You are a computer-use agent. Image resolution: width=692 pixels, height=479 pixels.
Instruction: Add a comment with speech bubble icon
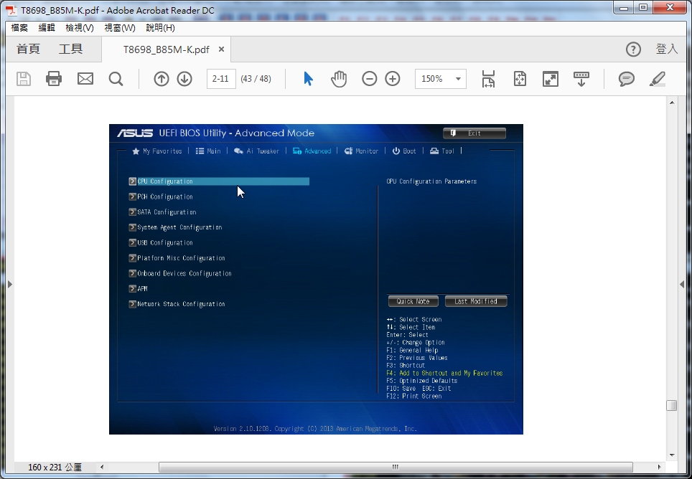pos(626,79)
